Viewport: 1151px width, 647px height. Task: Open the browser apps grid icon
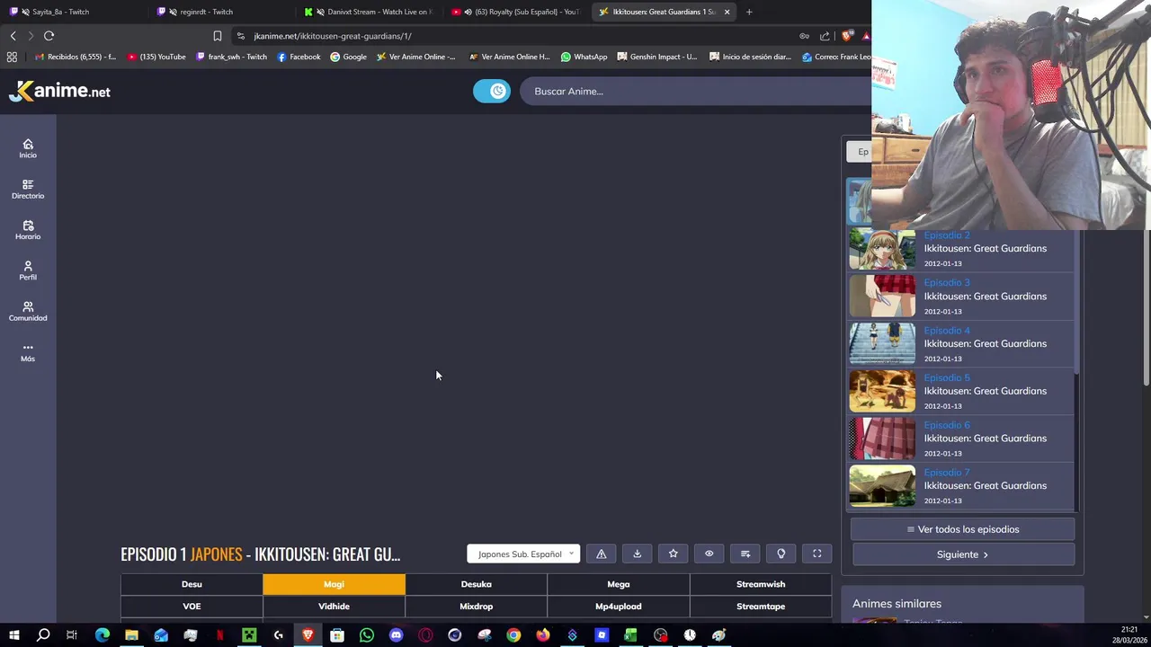12,57
